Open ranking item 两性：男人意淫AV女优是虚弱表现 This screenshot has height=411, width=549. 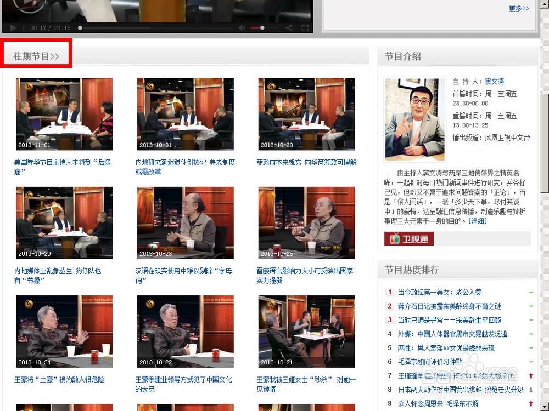446,348
